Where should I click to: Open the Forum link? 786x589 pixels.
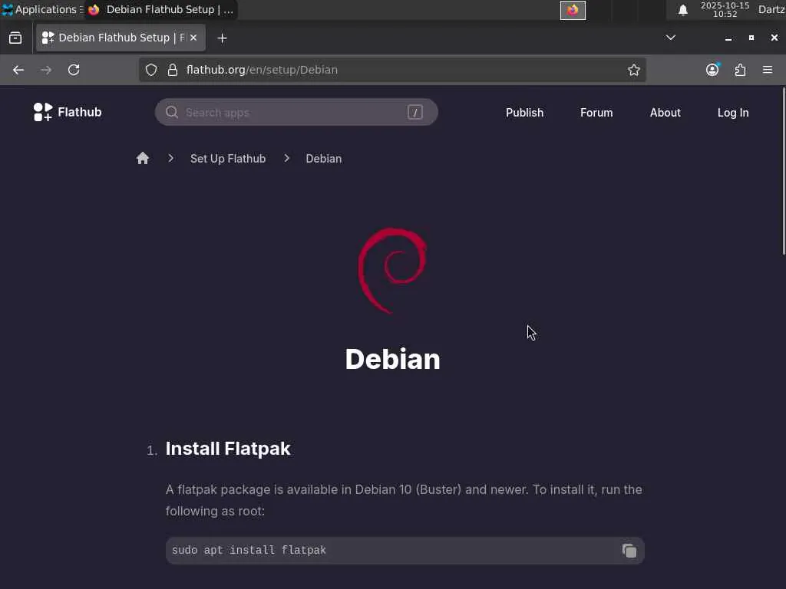click(596, 113)
